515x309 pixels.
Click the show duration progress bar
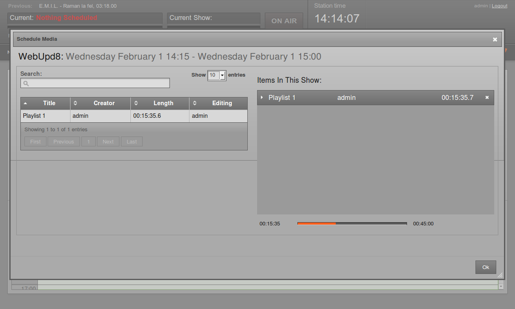[x=352, y=223]
